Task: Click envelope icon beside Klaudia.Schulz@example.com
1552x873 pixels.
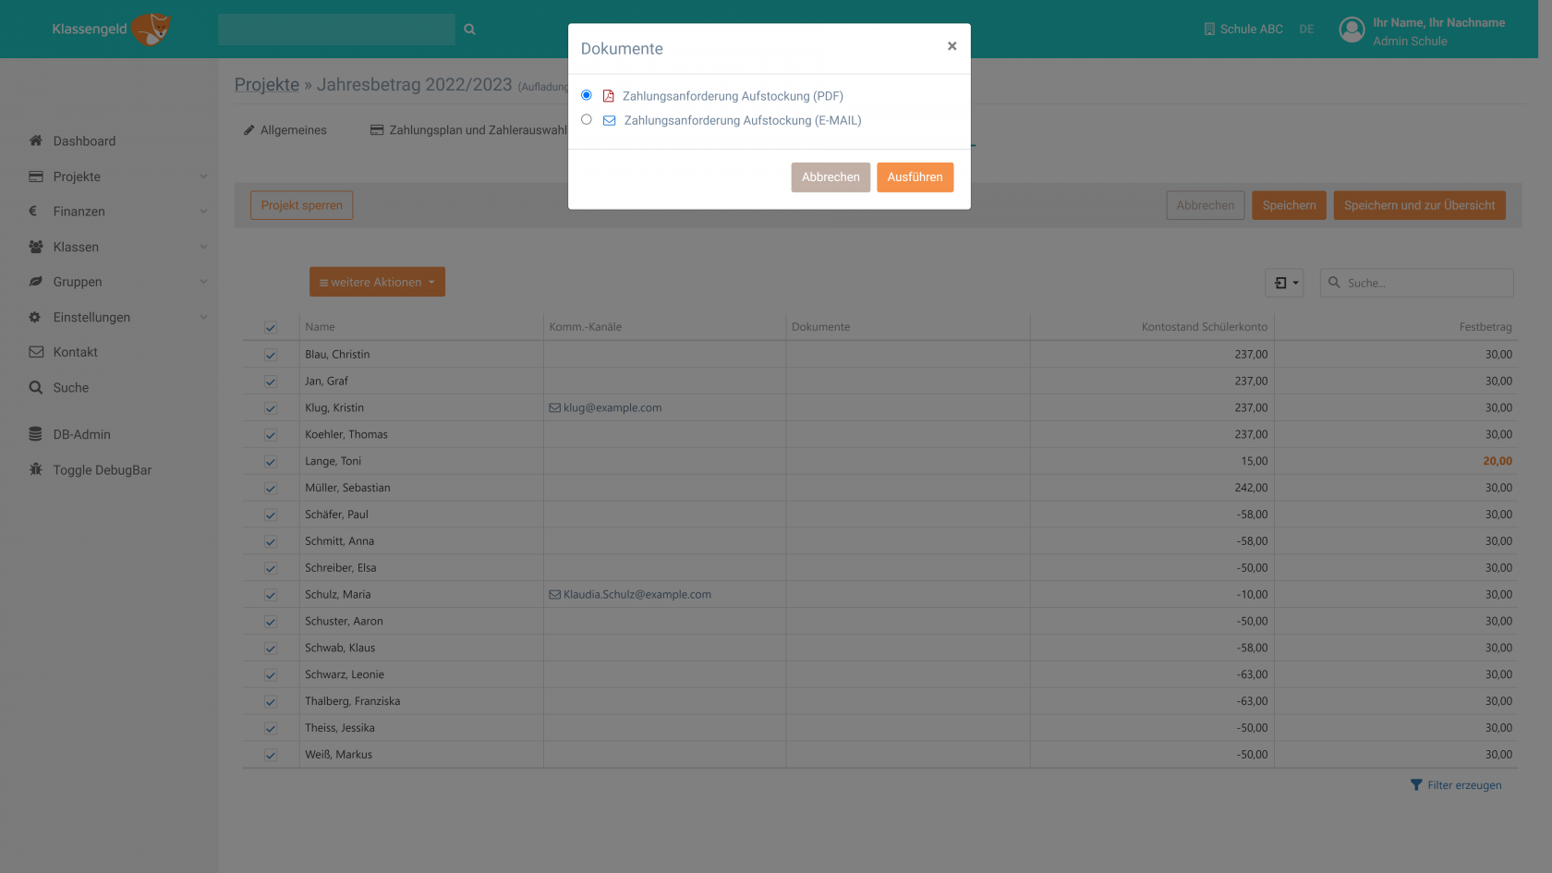Action: 555,594
